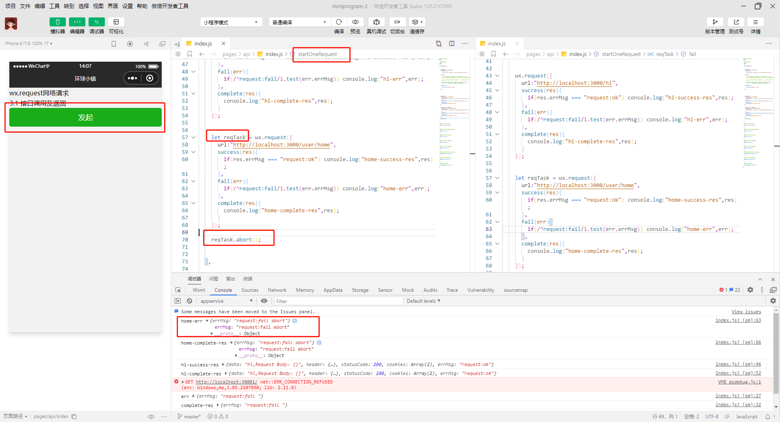Open the 工具 menu
This screenshot has width=780, height=422.
(54, 6)
